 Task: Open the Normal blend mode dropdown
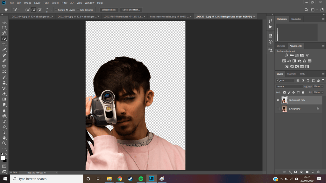(x=289, y=86)
